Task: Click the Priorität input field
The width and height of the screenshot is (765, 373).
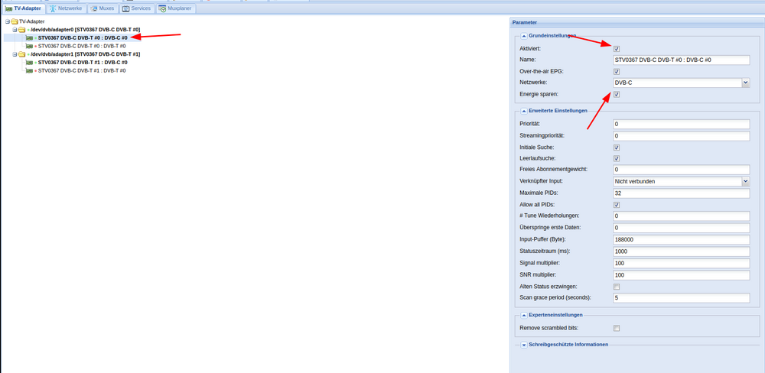Action: (x=681, y=125)
